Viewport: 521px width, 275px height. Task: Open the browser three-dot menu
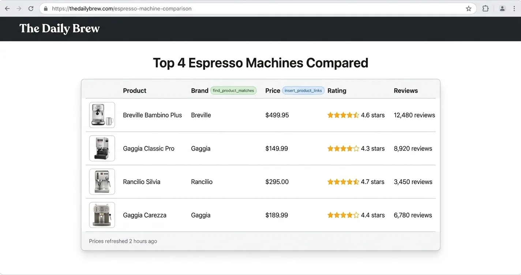[514, 8]
